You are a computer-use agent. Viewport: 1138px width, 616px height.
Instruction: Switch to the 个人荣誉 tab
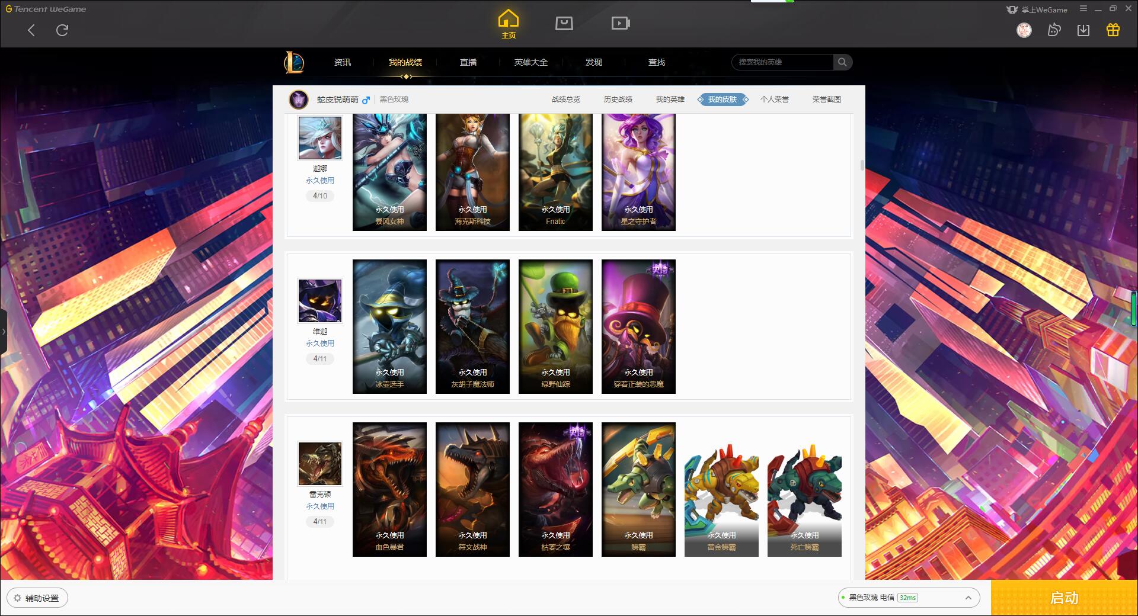point(775,100)
